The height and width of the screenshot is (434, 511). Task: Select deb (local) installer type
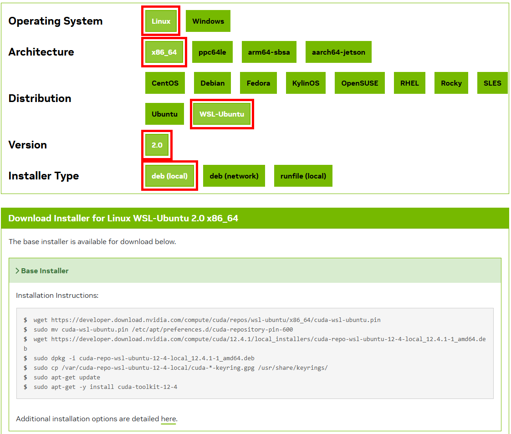169,176
